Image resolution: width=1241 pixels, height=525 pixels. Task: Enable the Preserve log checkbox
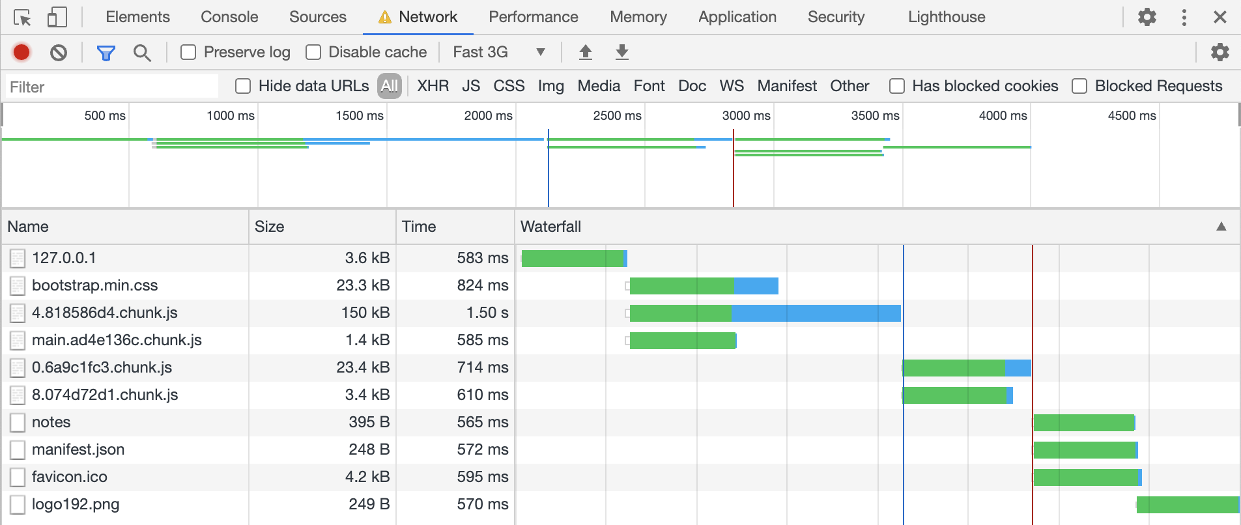(x=188, y=52)
